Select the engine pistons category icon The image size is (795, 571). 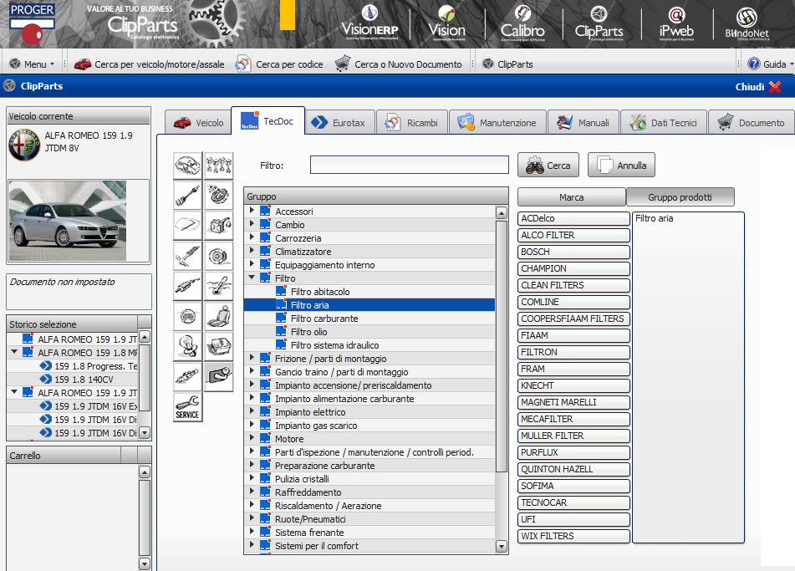[219, 166]
